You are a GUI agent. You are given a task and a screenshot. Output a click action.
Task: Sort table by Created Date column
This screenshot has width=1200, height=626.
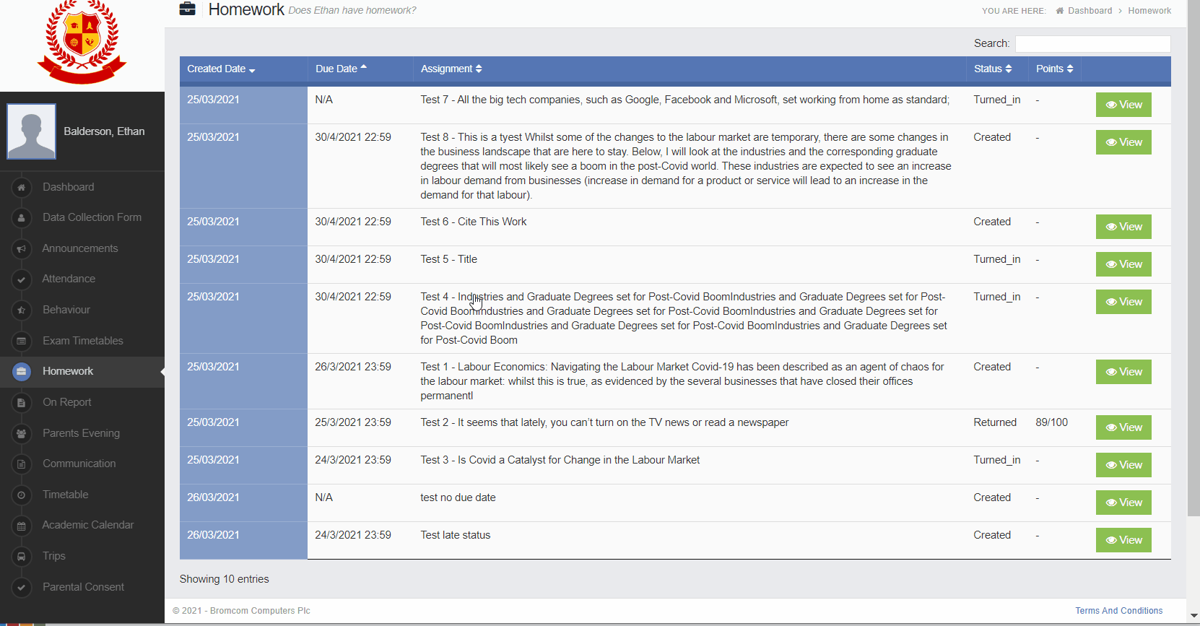point(221,69)
